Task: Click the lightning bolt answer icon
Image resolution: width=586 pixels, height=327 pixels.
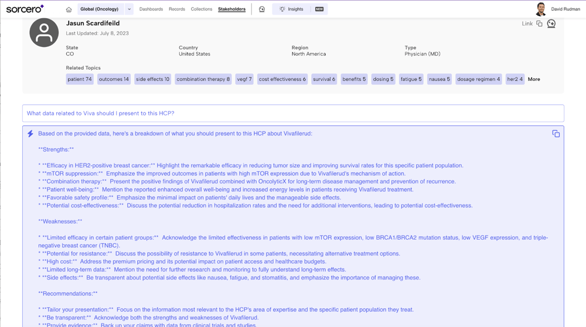Action: 30,134
